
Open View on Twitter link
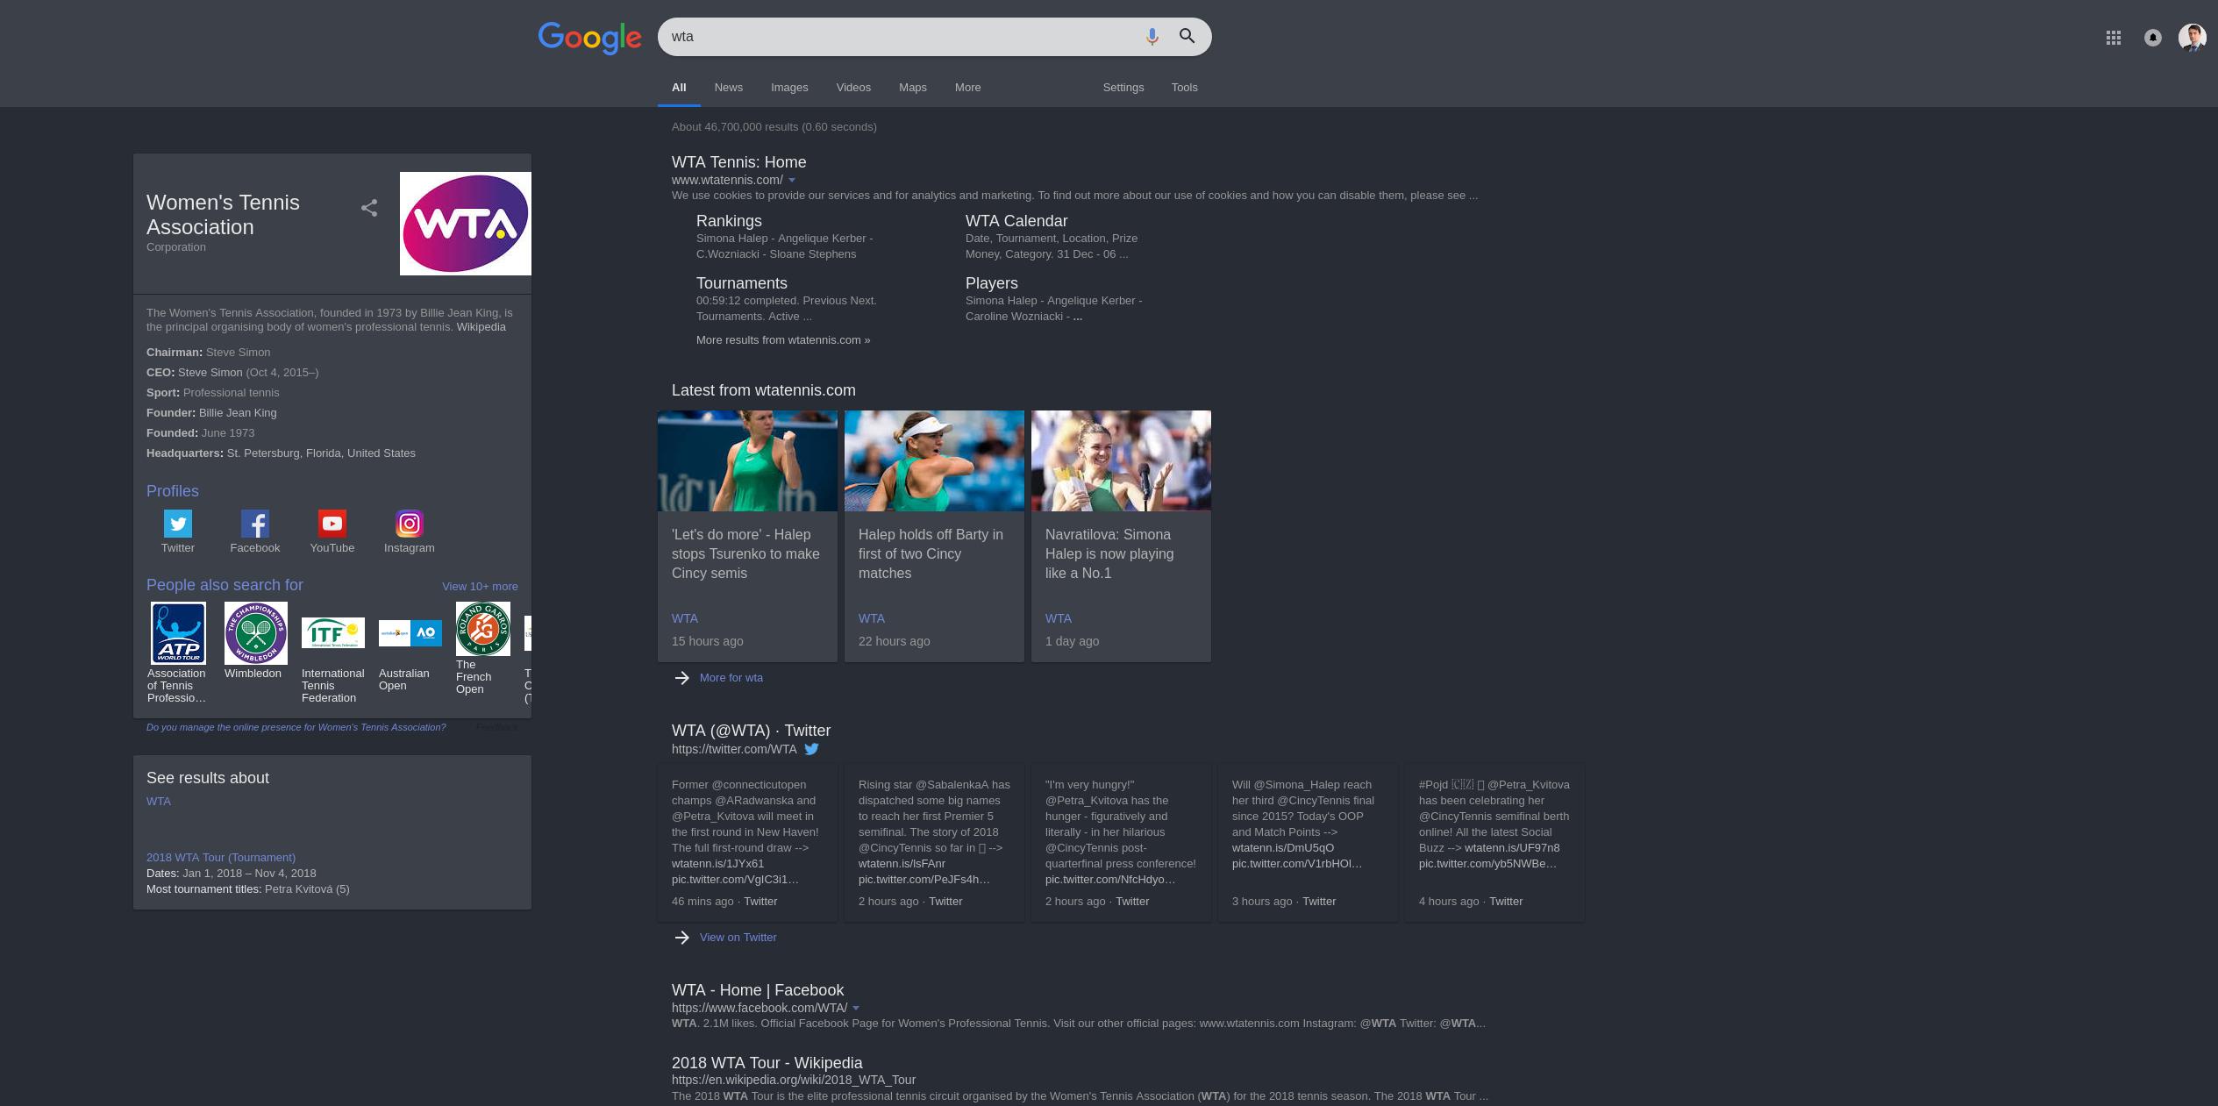(x=738, y=938)
